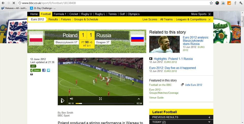Open Highlights: Poland 1-1 Russia link

click(x=173, y=59)
